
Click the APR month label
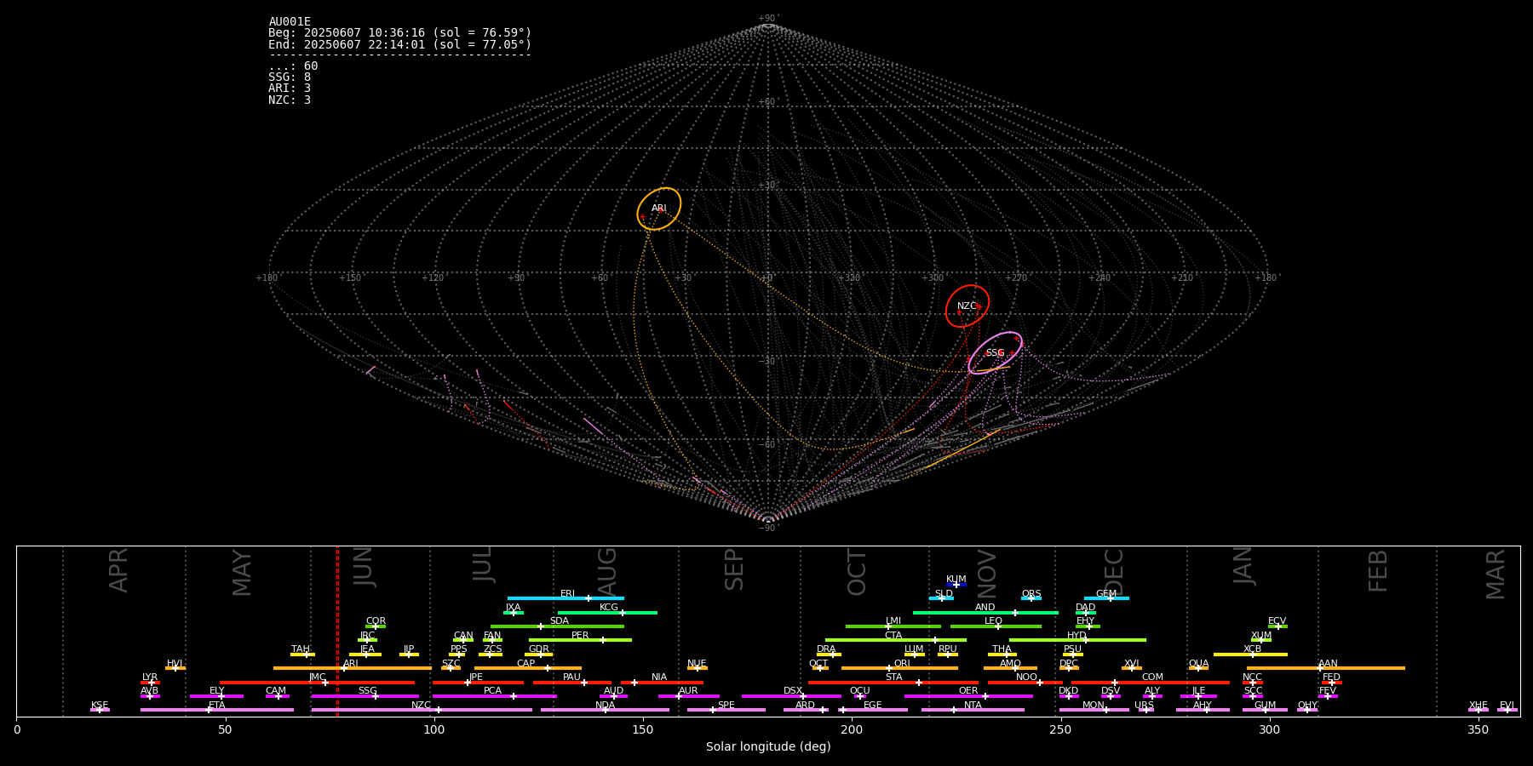tap(118, 570)
